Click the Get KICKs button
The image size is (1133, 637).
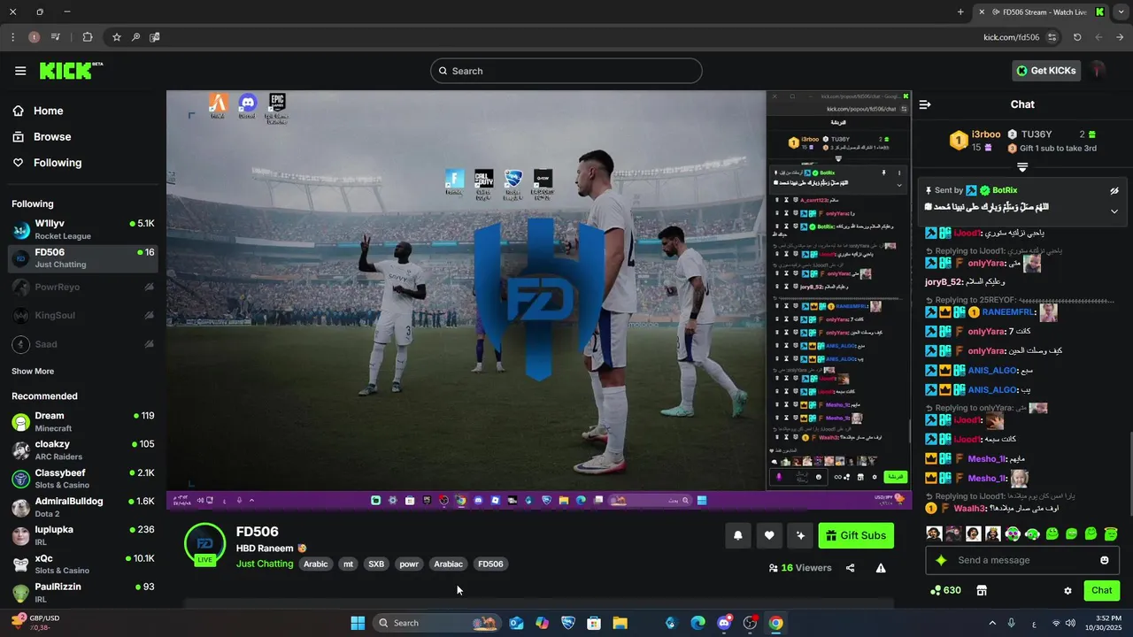(1046, 71)
